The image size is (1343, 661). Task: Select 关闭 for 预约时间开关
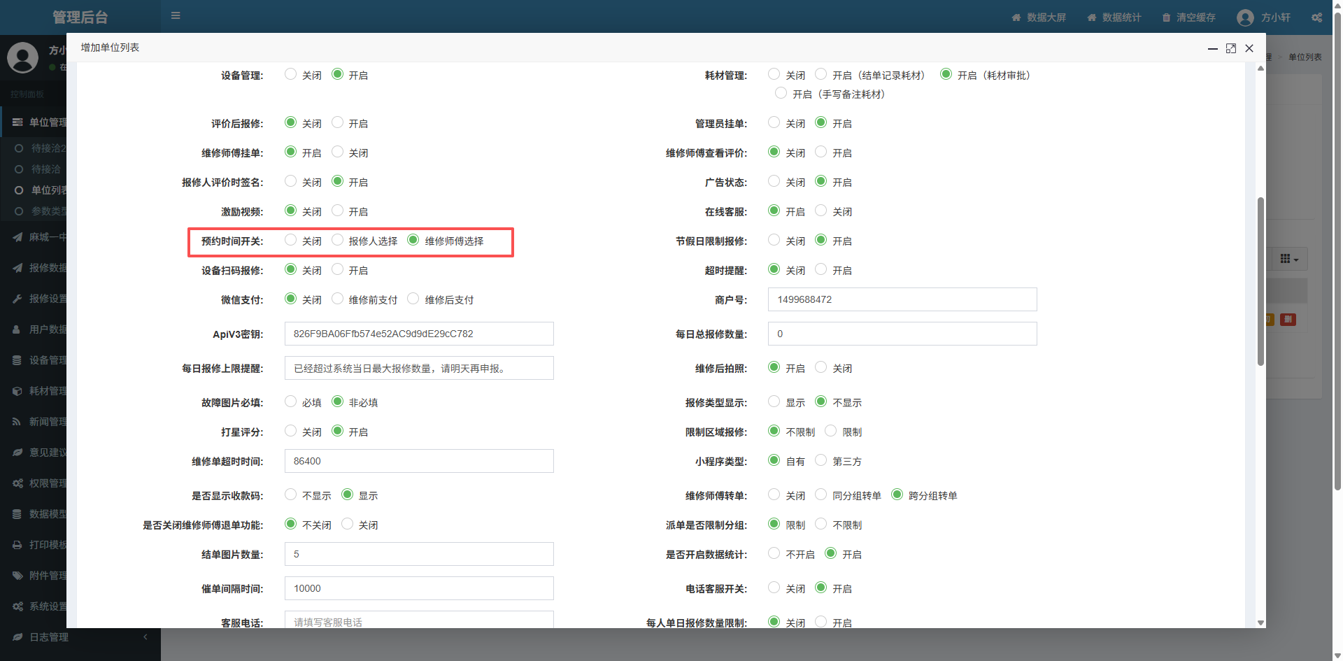pos(290,240)
